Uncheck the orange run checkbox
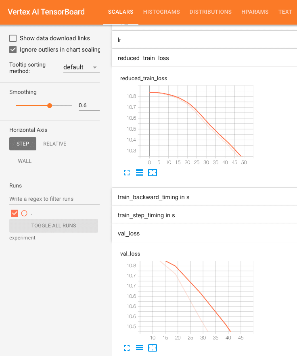The image size is (297, 356). [x=14, y=213]
